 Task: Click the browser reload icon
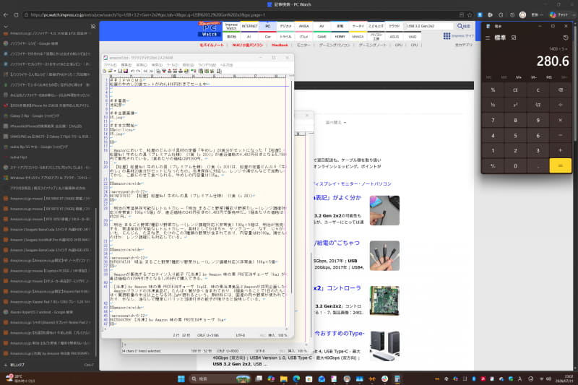point(16,15)
